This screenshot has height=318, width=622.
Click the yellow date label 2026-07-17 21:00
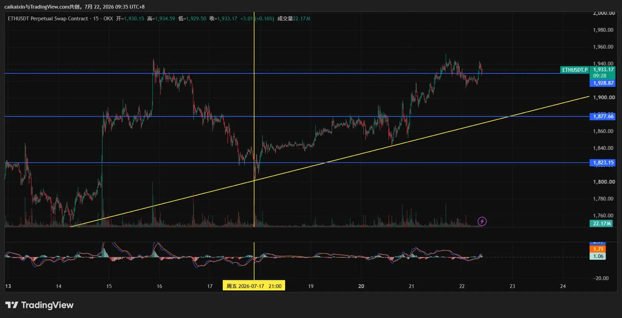click(x=254, y=286)
